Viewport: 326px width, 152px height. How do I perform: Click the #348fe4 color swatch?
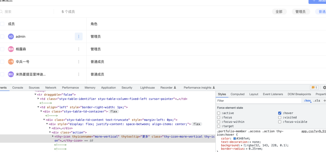(x=235, y=138)
